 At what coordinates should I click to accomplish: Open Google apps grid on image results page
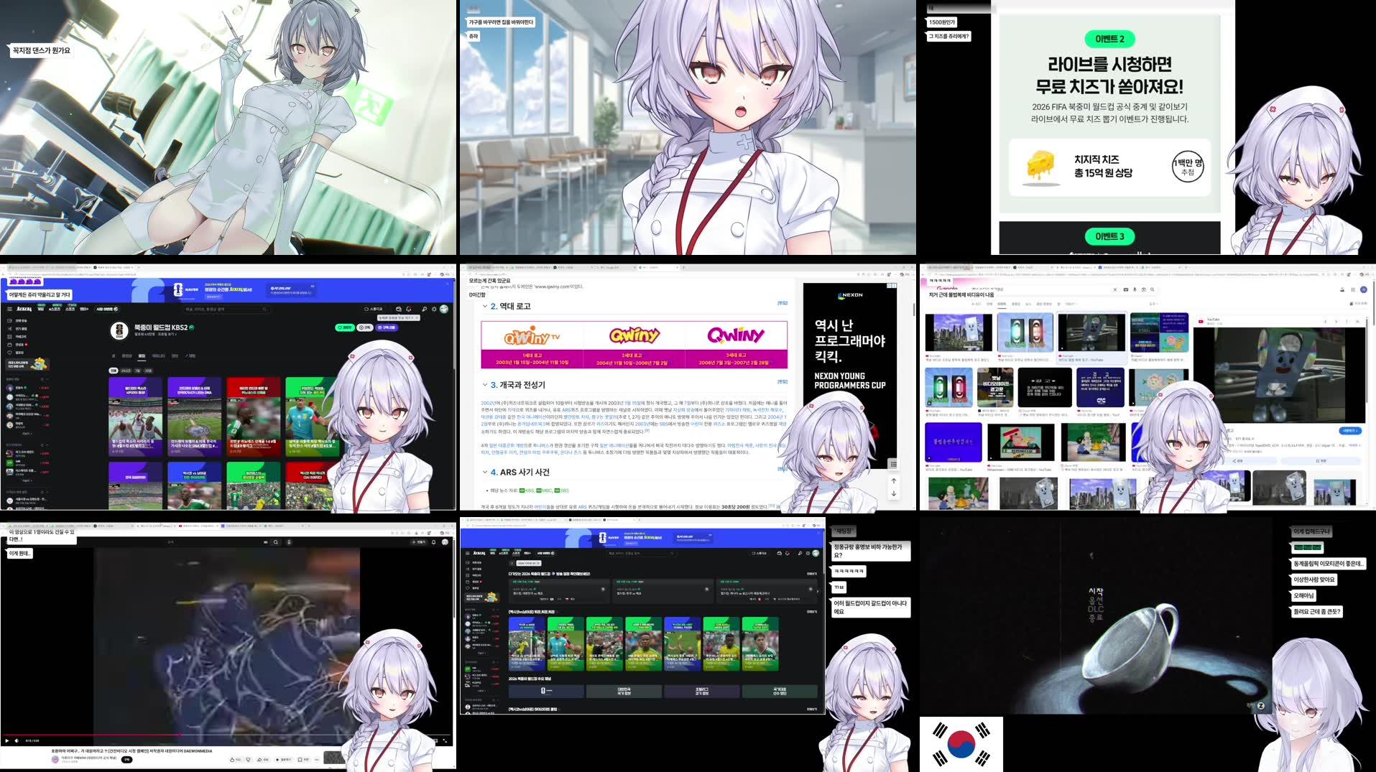click(x=1353, y=289)
